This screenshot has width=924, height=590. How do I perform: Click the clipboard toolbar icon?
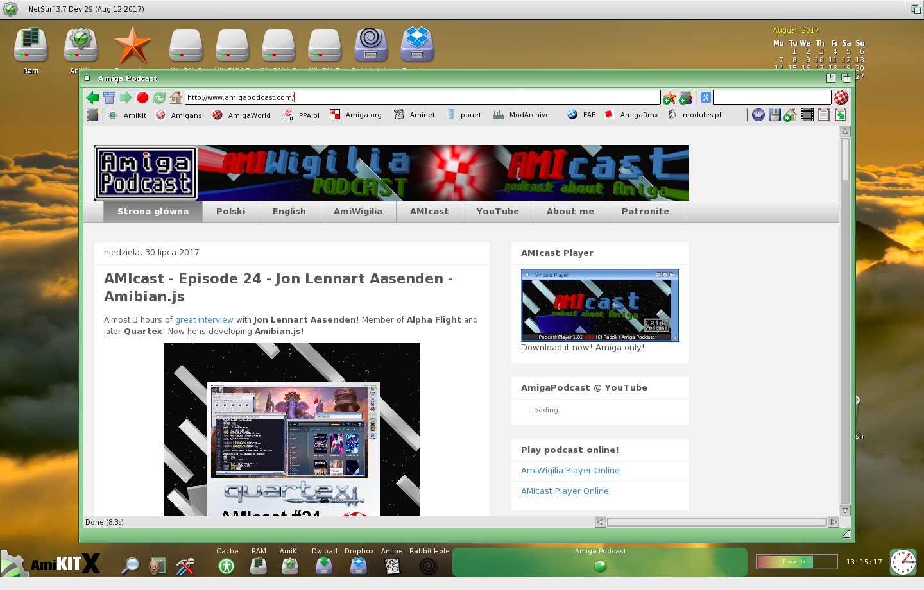pos(824,115)
